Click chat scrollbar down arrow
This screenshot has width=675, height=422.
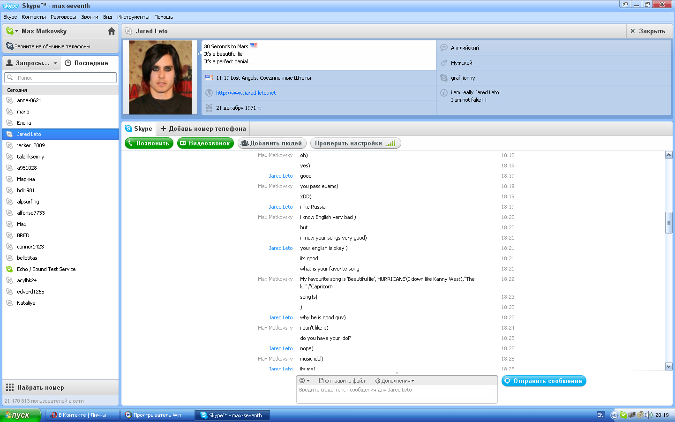coord(669,366)
